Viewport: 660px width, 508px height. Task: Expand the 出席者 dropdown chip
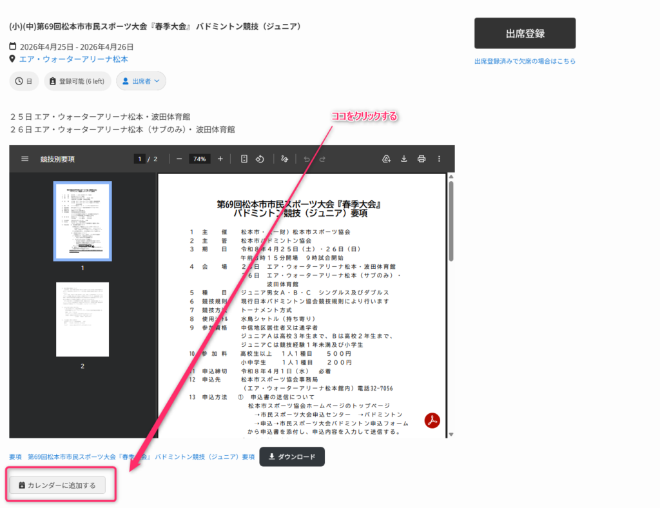141,81
